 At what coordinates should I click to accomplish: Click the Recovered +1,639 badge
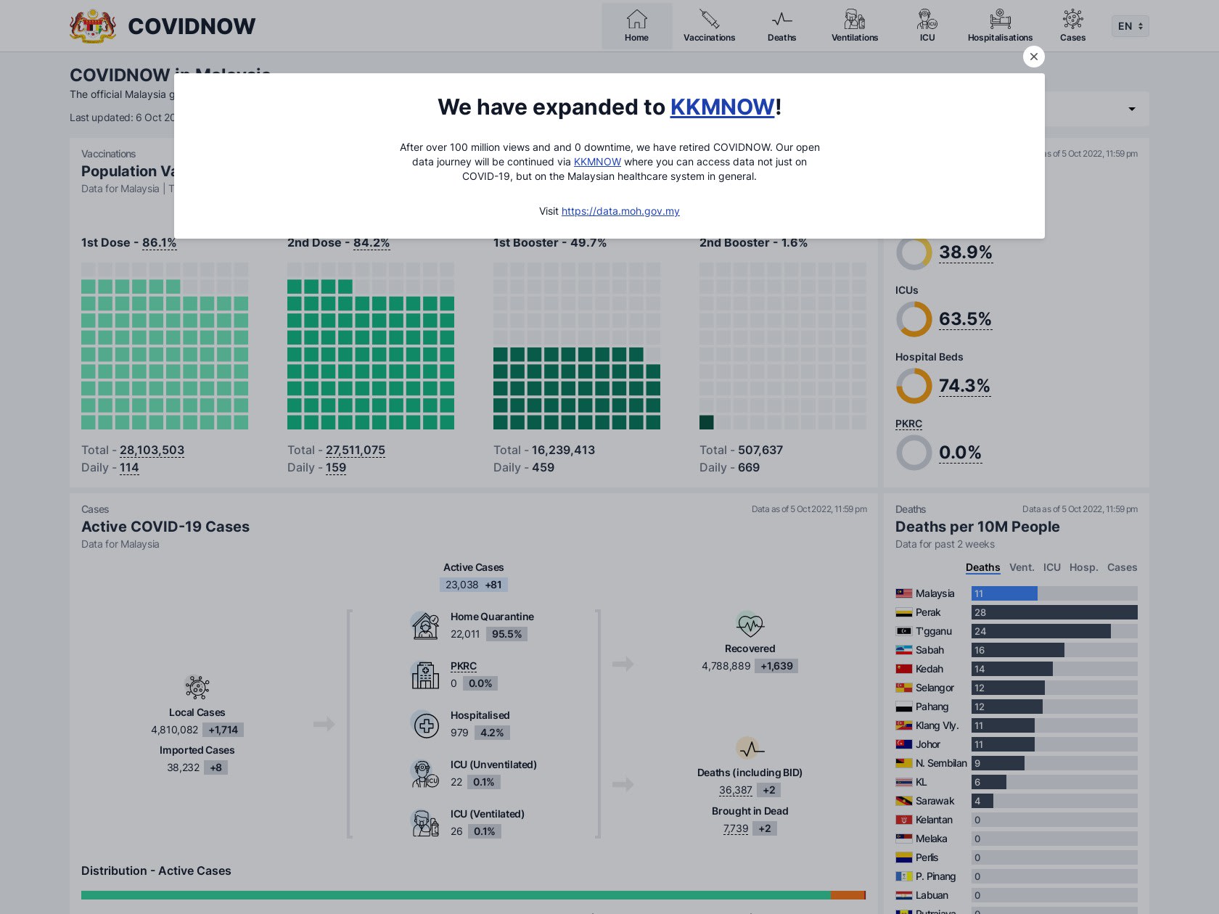click(x=776, y=666)
